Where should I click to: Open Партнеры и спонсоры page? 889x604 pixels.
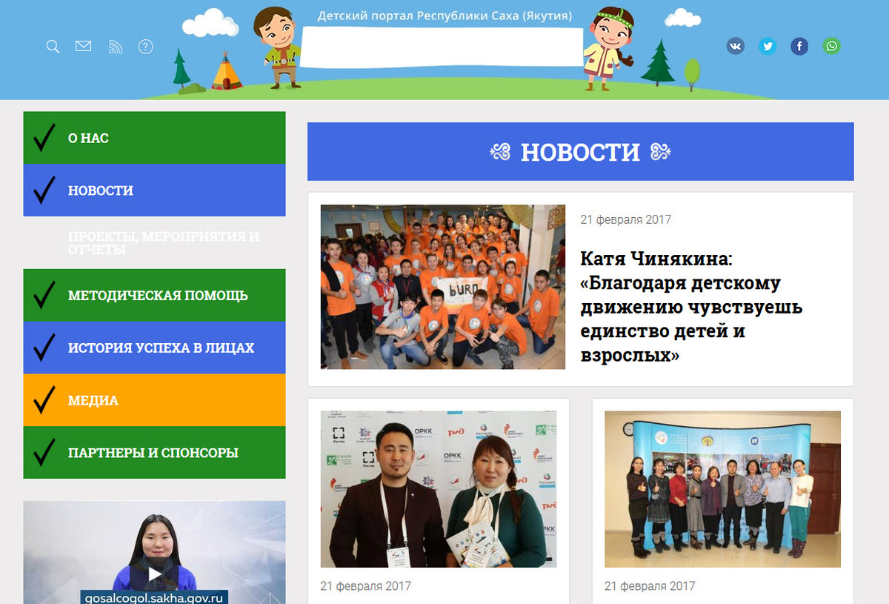(154, 453)
